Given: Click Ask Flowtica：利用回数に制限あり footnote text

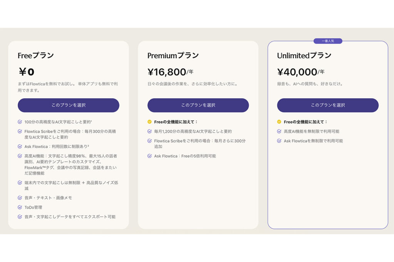Looking at the screenshot, I should tap(57, 147).
